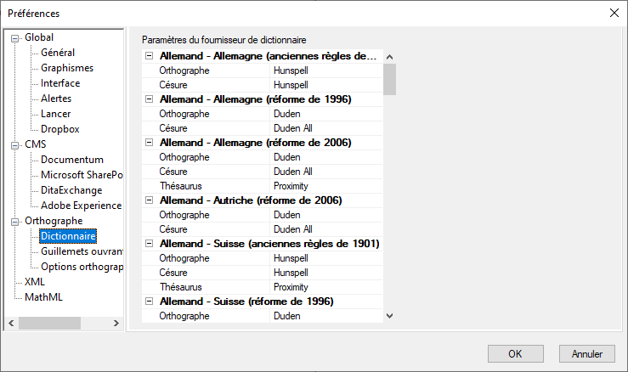Open the Graphismes preferences page
This screenshot has width=628, height=372.
coord(67,68)
